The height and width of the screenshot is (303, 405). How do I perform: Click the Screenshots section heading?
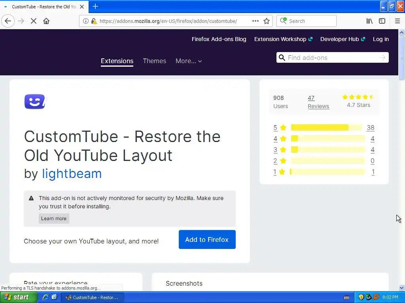[184, 283]
